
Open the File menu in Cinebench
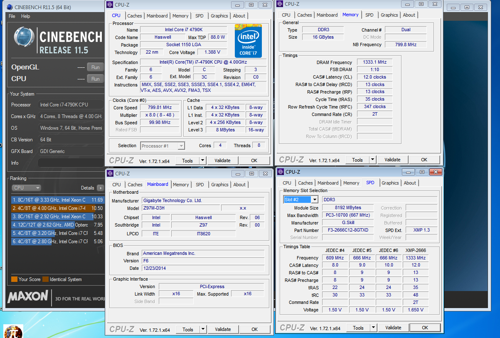12,16
